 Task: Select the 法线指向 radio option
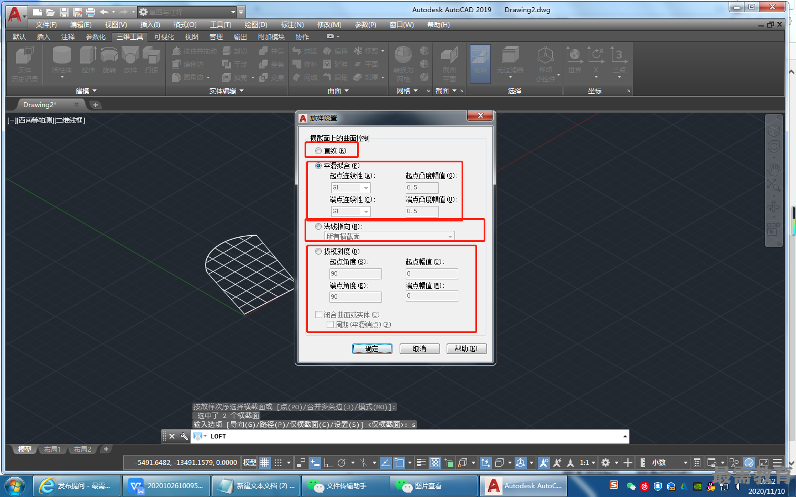(x=318, y=226)
